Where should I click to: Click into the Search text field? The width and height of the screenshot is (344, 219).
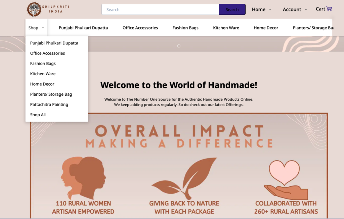tap(160, 9)
